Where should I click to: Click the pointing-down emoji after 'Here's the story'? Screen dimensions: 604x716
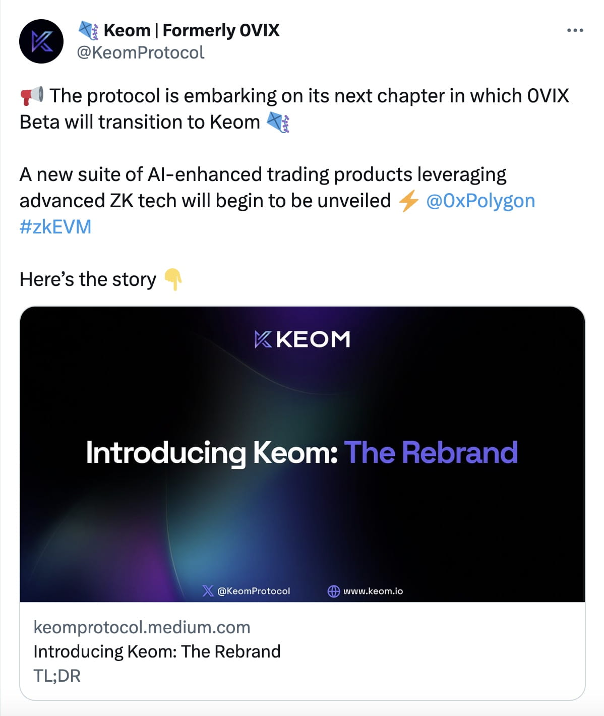pos(173,279)
